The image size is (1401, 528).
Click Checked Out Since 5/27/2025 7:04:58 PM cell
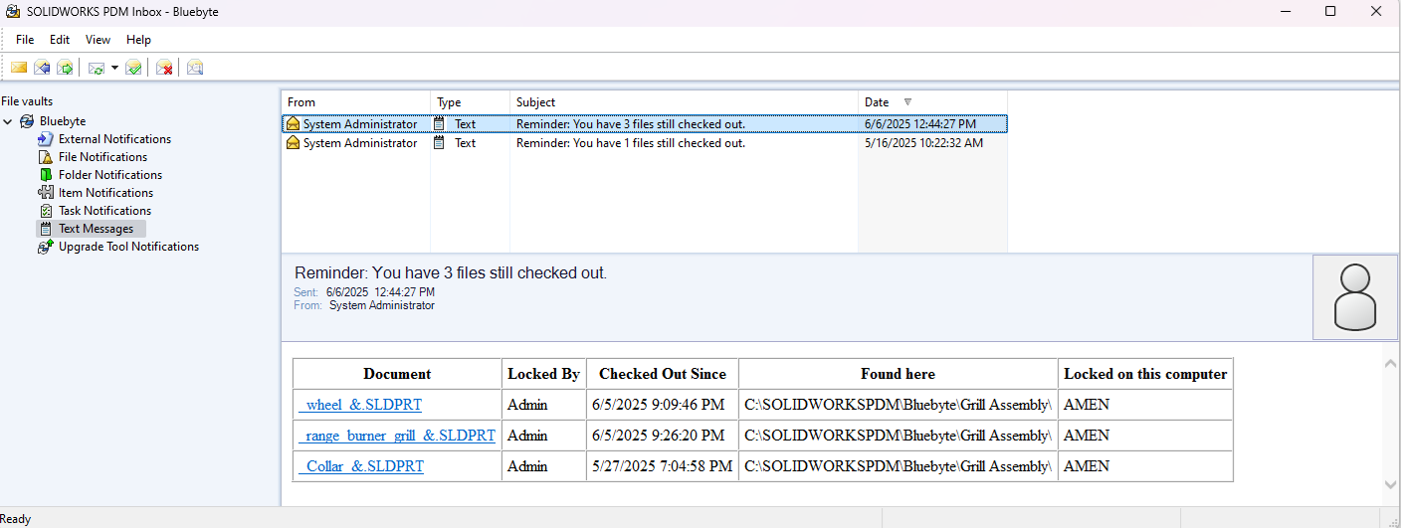(663, 466)
